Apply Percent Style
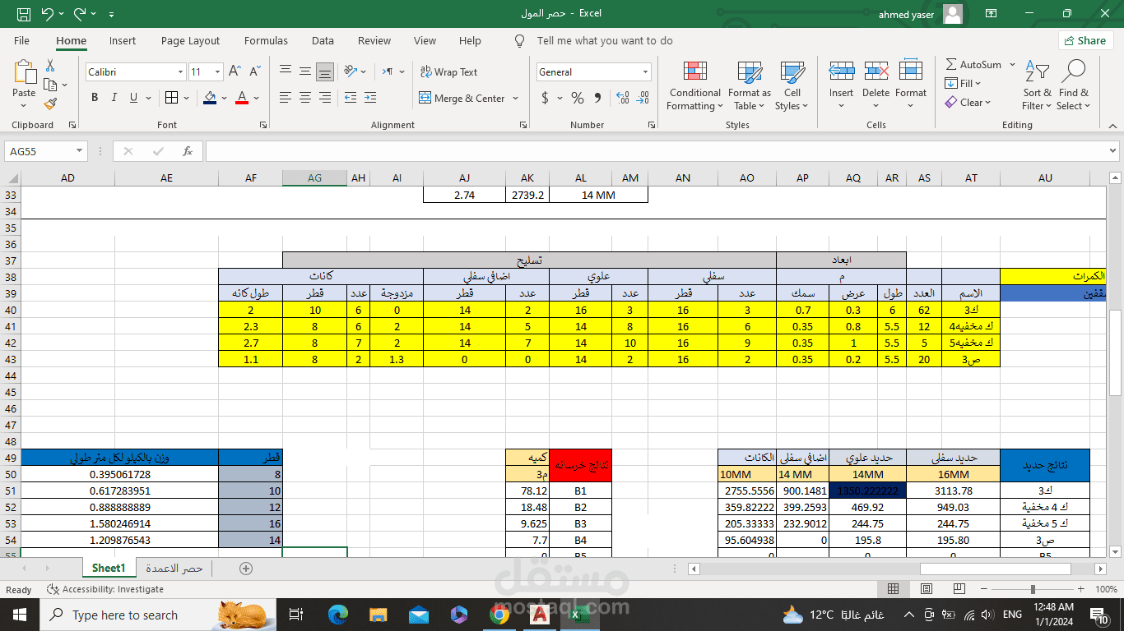This screenshot has width=1124, height=631. (x=578, y=98)
